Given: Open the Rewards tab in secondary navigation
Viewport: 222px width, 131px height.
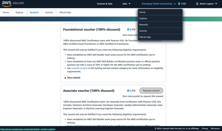Looking at the screenshot, I should (x=34, y=13).
